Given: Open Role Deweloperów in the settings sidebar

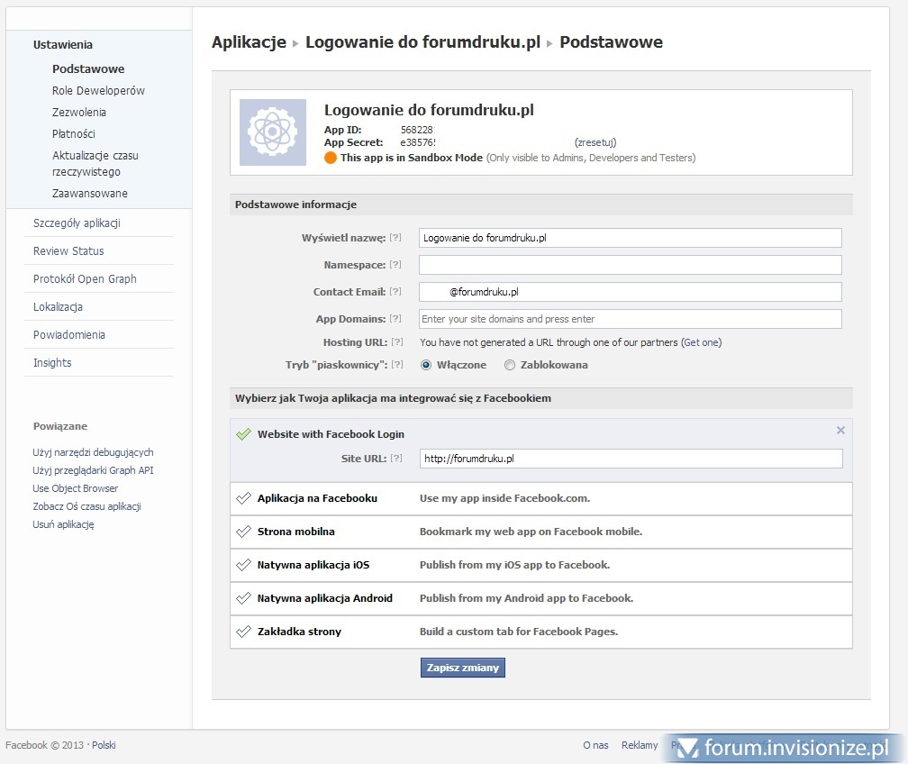Looking at the screenshot, I should tap(98, 91).
